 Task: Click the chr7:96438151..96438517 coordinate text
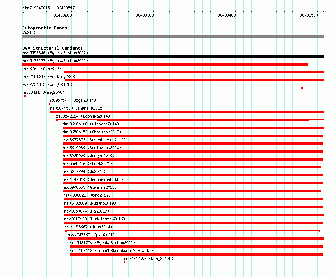(49, 8)
